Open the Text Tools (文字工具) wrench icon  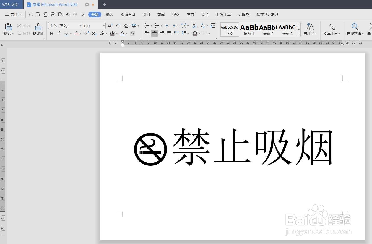[332, 27]
